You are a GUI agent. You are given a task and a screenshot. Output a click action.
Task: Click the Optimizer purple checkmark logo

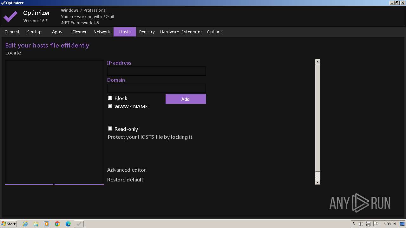(11, 16)
